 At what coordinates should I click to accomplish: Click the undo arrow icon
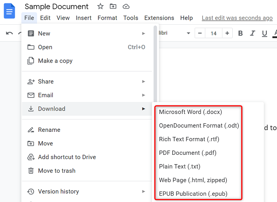[x=9, y=33]
